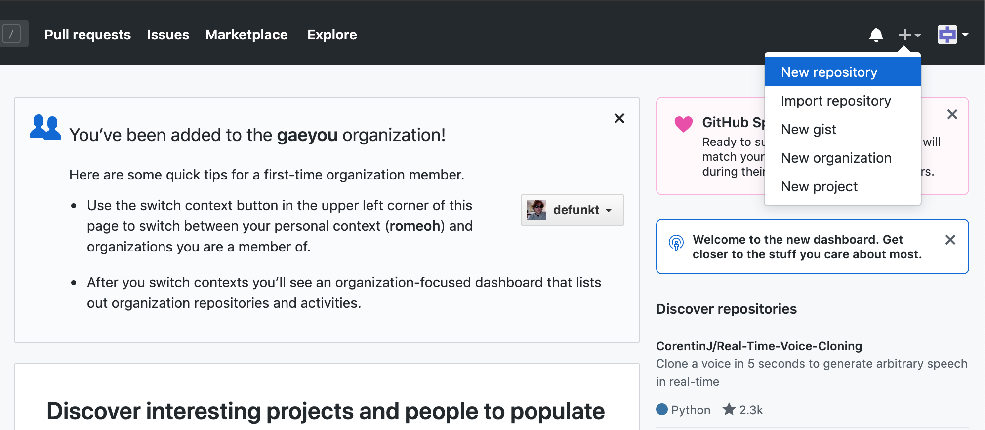Open Marketplace from the header
985x430 pixels.
point(246,35)
